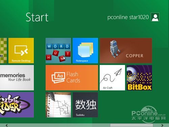Open the Ink Pad tile
Screen dimensions: 169x127
point(58,105)
